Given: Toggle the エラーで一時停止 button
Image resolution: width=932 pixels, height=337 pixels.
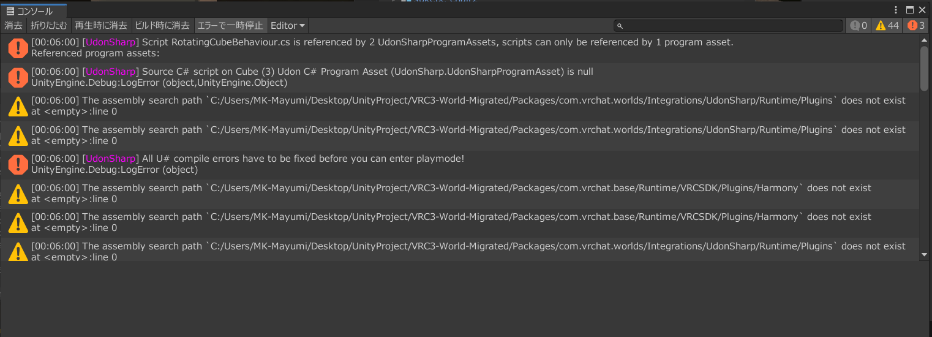Looking at the screenshot, I should pyautogui.click(x=230, y=26).
